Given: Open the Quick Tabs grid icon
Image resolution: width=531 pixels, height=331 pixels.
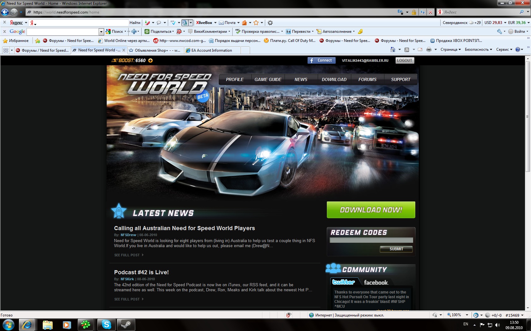Looking at the screenshot, I should tap(6, 50).
